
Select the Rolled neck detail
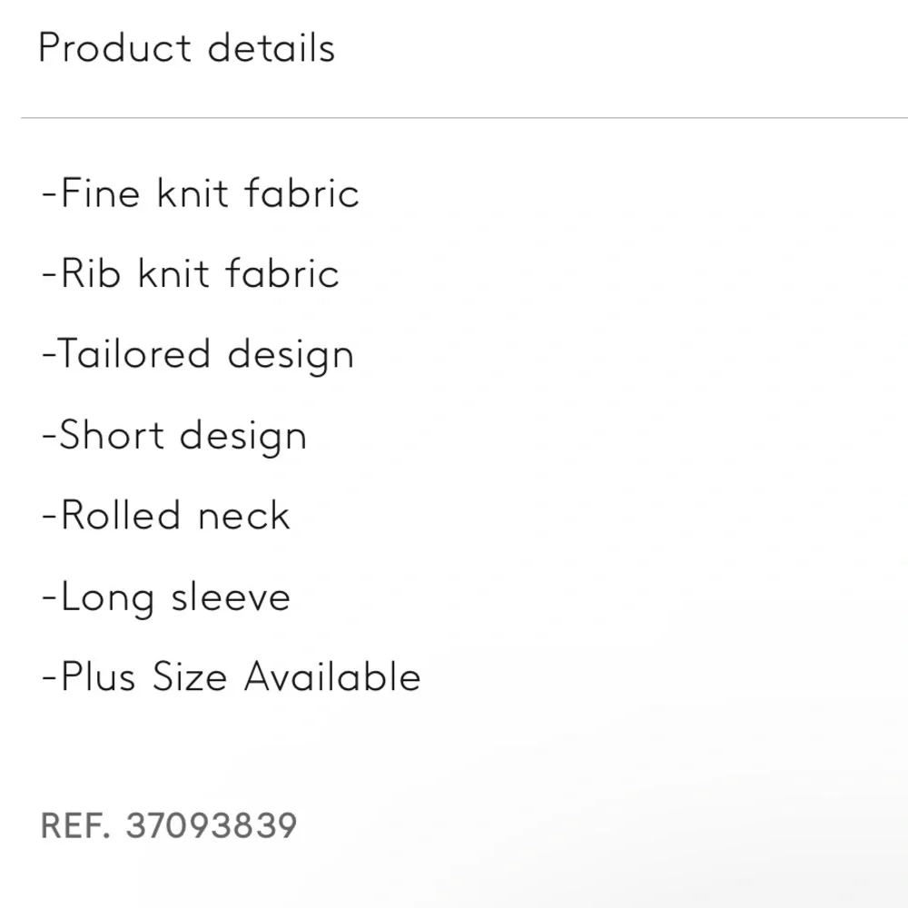[x=165, y=515]
